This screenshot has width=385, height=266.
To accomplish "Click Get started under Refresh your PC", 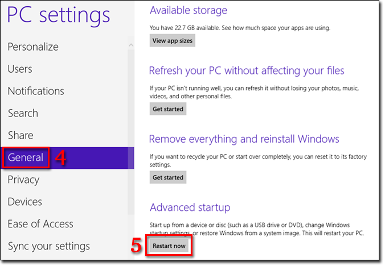I will [x=168, y=109].
